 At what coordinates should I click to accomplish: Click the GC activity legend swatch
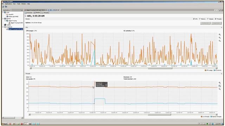tap(214, 70)
